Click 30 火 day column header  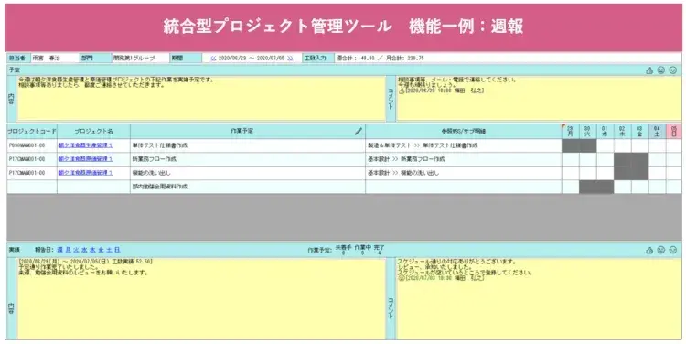click(587, 132)
